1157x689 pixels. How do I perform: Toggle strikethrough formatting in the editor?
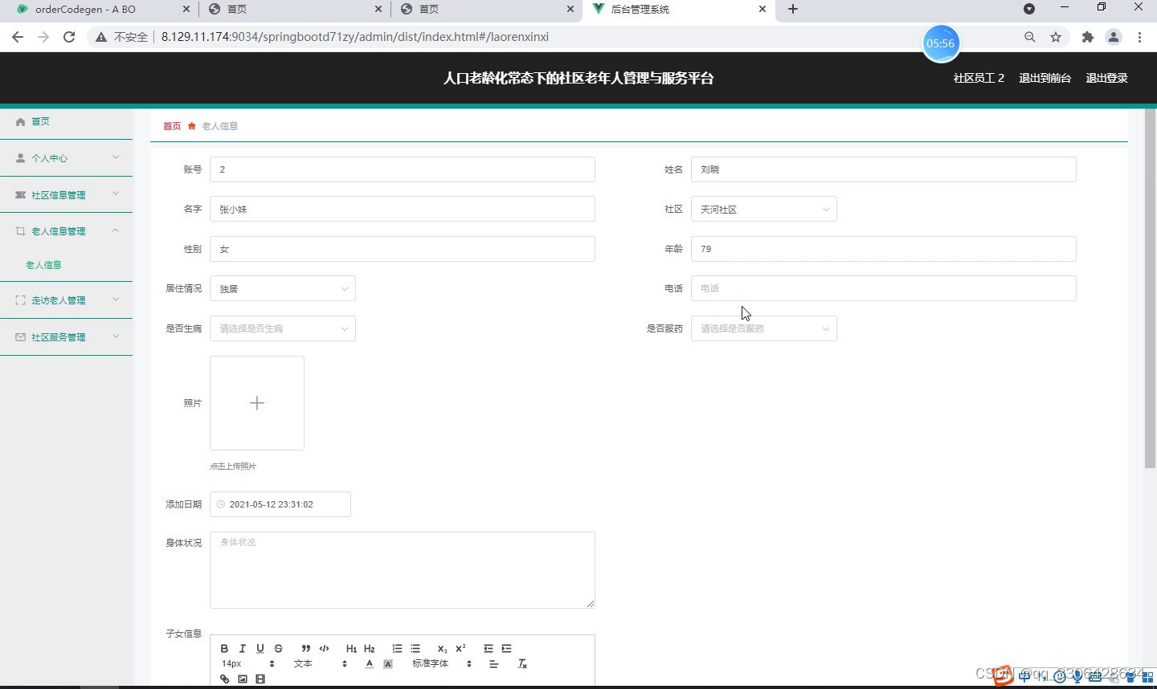(278, 648)
